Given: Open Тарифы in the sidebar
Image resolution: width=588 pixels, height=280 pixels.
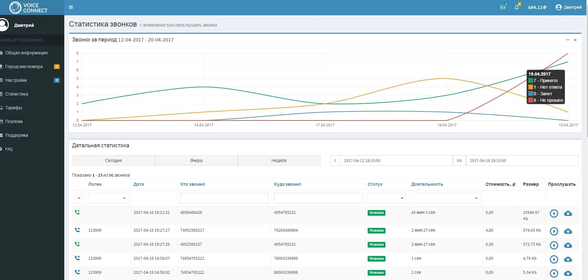Looking at the screenshot, I should [x=13, y=108].
